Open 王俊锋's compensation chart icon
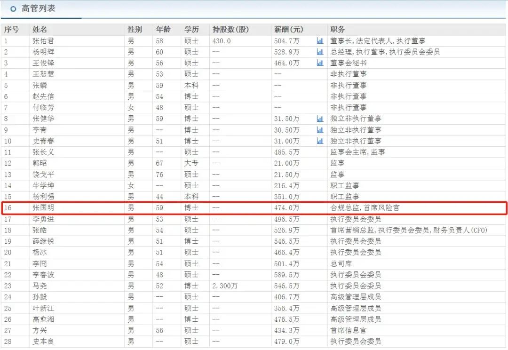Image resolution: width=508 pixels, height=350 pixels. coord(320,63)
